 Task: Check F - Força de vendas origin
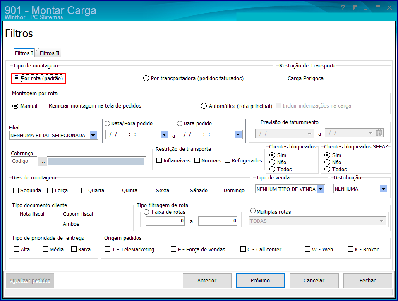174,249
